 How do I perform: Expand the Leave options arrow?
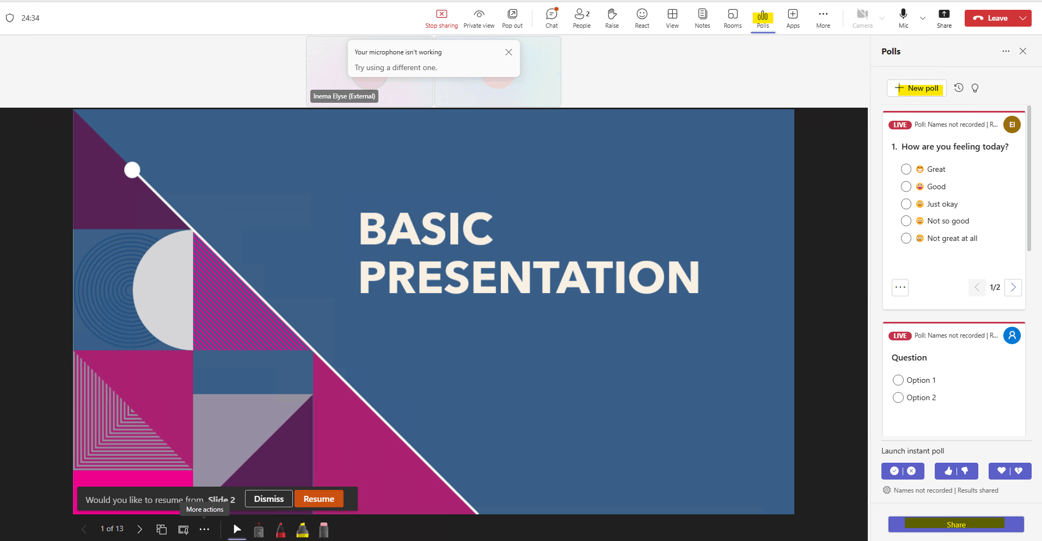pos(1023,18)
